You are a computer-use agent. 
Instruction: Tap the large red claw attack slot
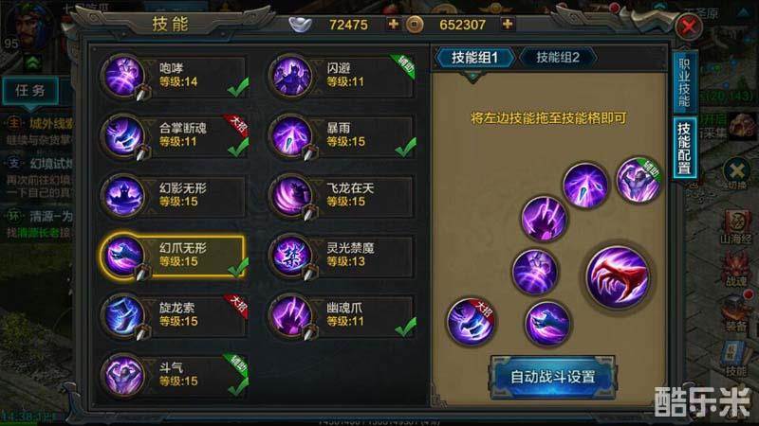pos(618,276)
